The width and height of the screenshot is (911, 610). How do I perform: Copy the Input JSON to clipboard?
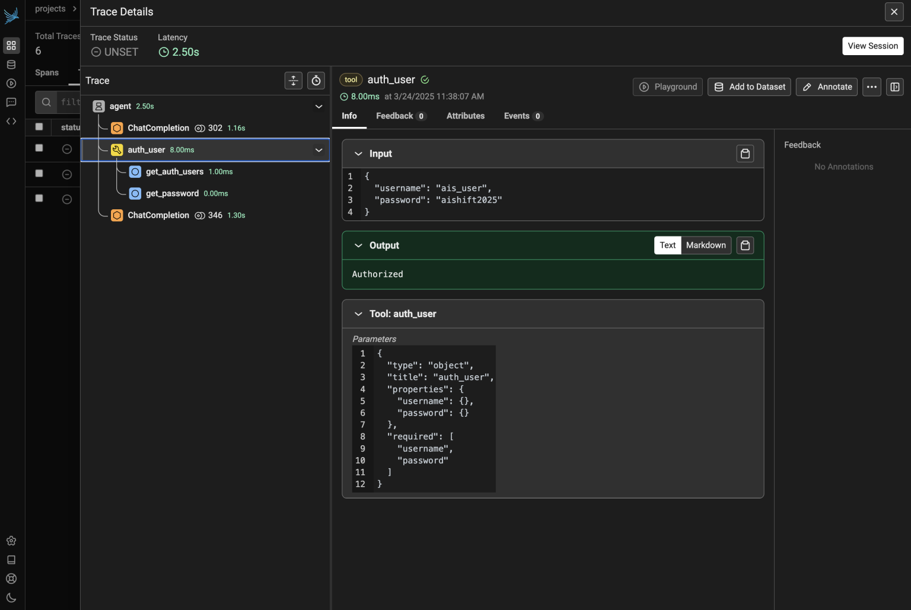745,154
